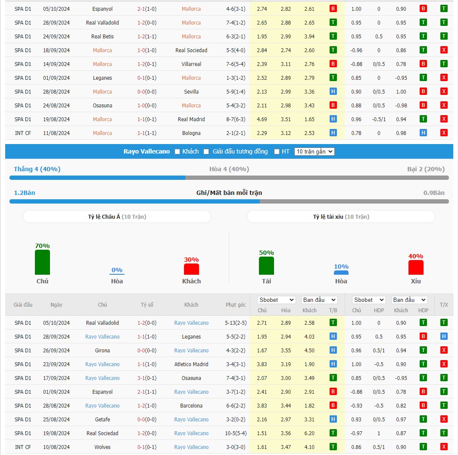458x455 pixels.
Task: Select the 'Tỷ lệ Châu Á (10 Trận)' tab
Action: click(117, 217)
